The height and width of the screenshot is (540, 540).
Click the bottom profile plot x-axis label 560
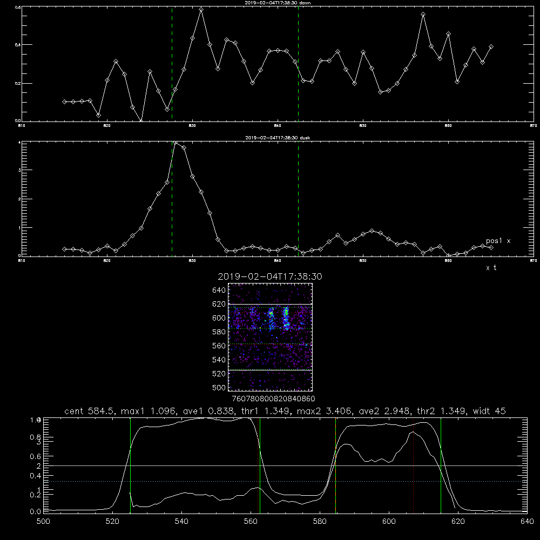pos(251,522)
